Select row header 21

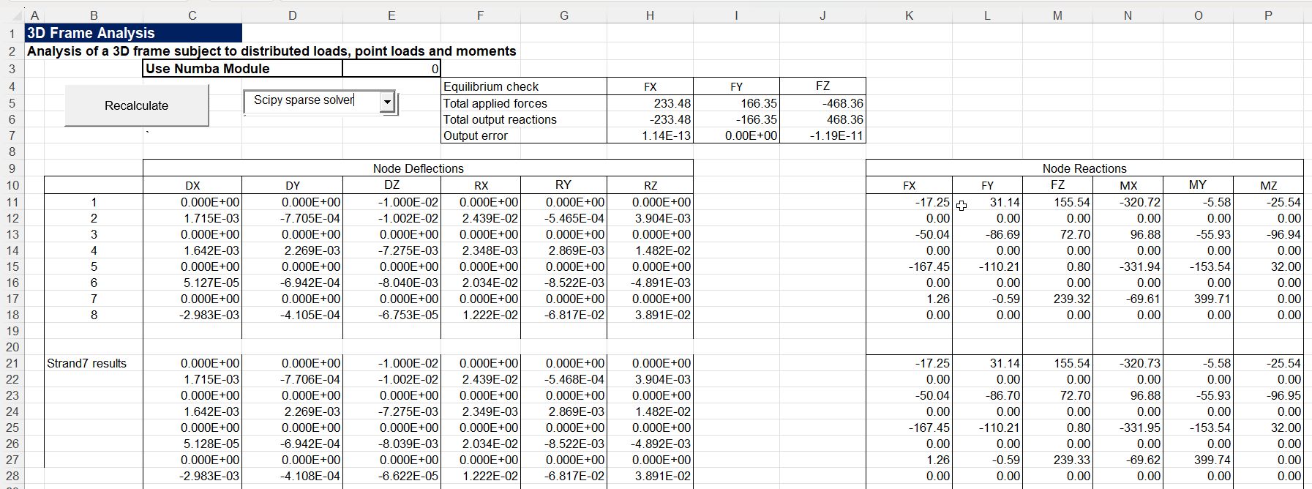point(12,363)
